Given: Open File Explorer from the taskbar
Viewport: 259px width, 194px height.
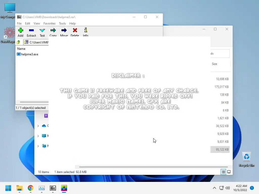Looking at the screenshot, I should (19, 188).
